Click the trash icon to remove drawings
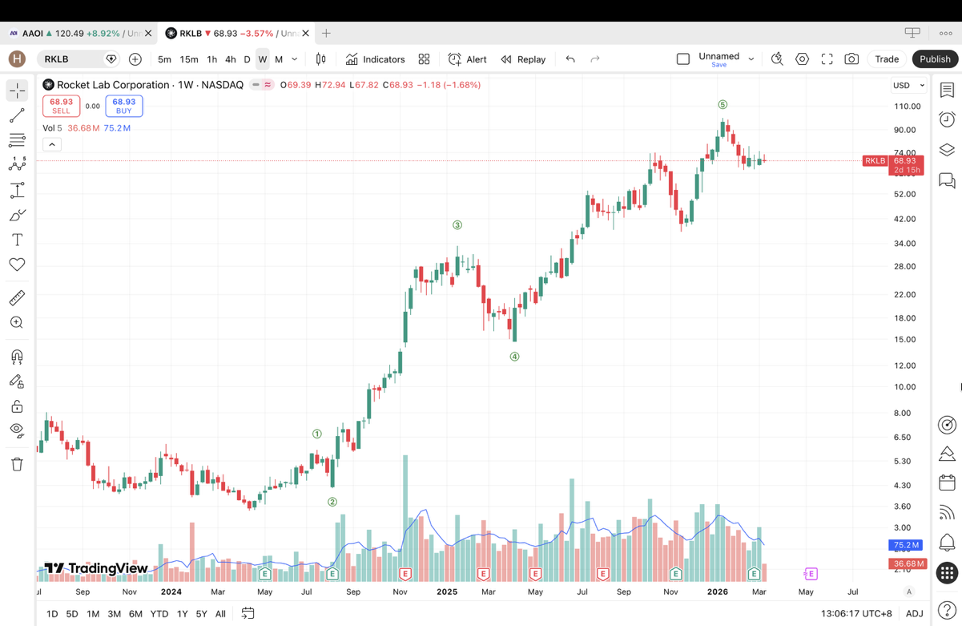 pyautogui.click(x=17, y=464)
